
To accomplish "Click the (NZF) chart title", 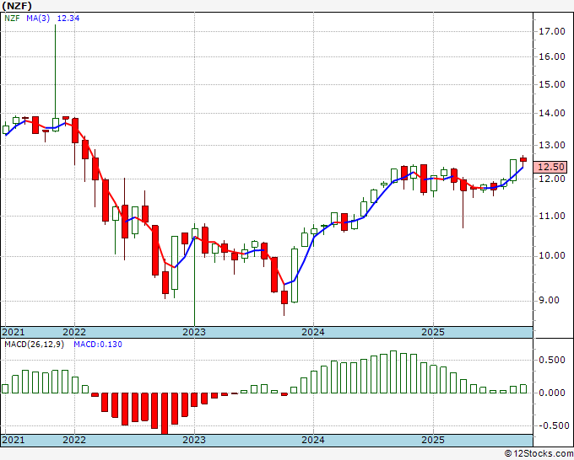I will tap(17, 6).
